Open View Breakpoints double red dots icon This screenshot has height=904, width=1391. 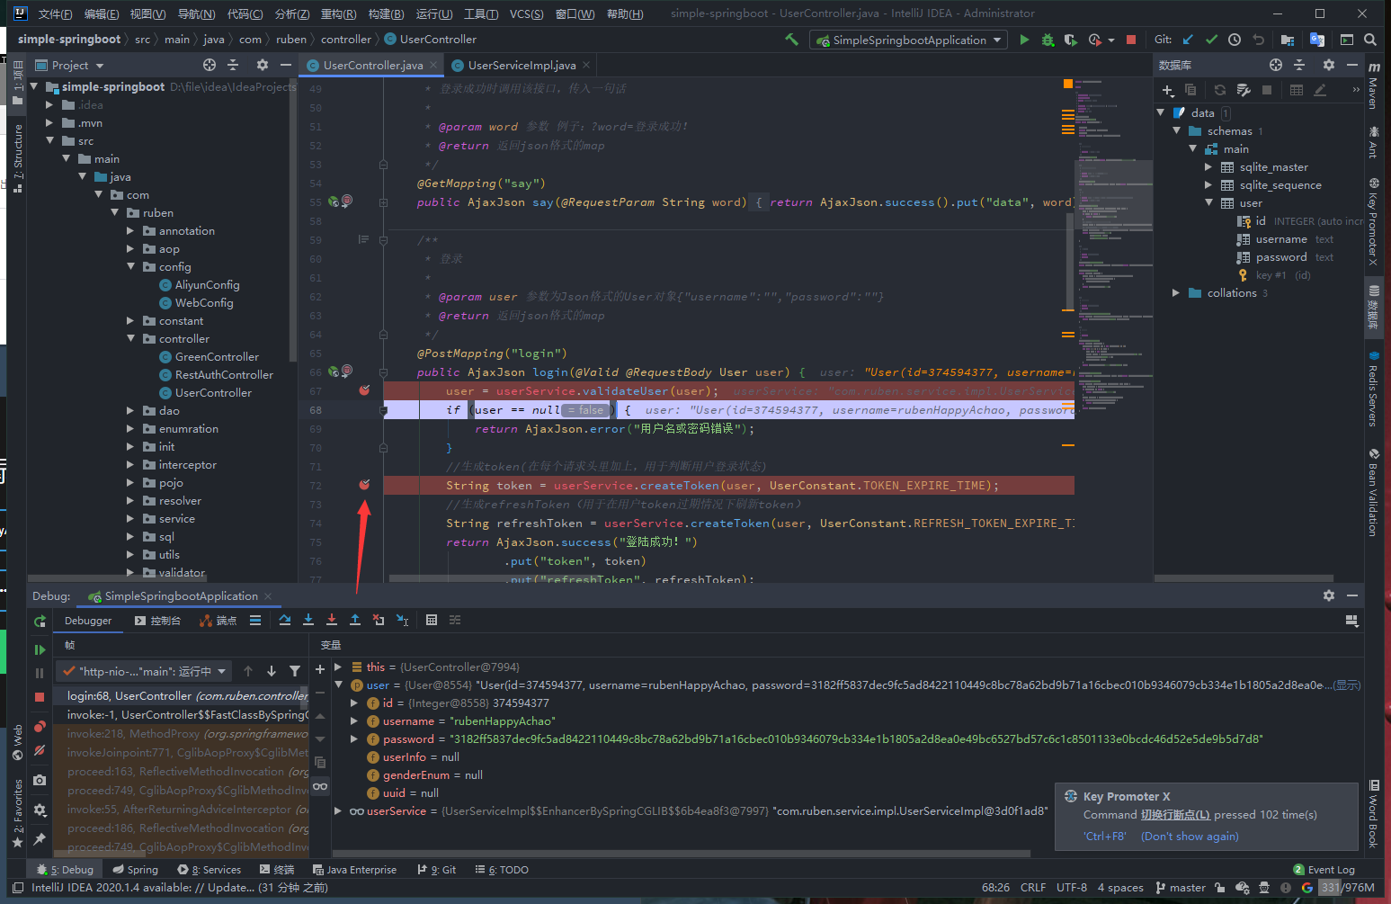coord(40,727)
